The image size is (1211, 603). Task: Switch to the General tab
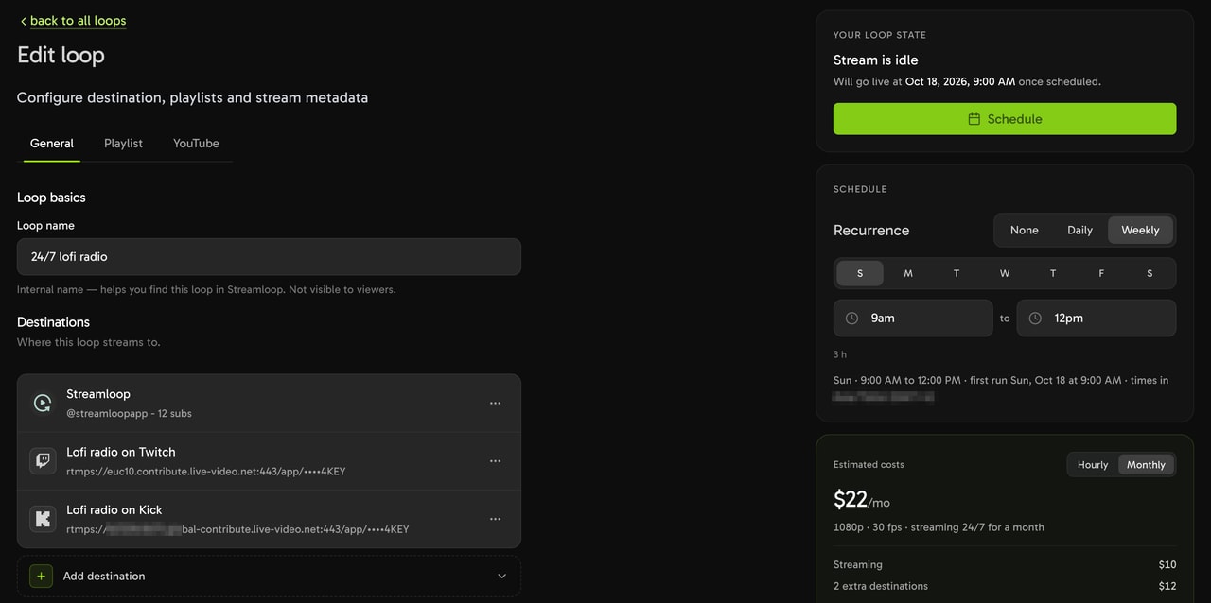point(52,144)
